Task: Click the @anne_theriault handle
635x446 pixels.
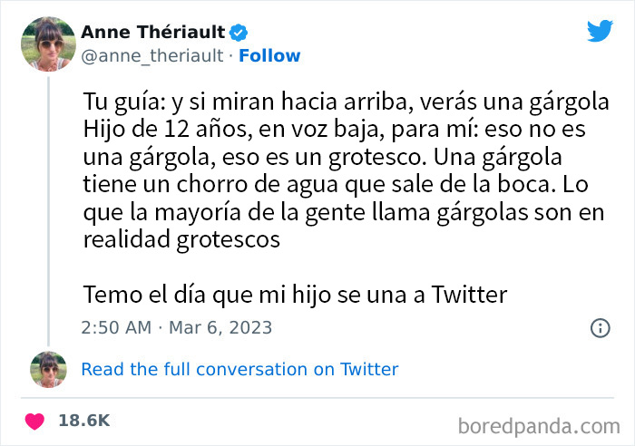Action: (151, 56)
